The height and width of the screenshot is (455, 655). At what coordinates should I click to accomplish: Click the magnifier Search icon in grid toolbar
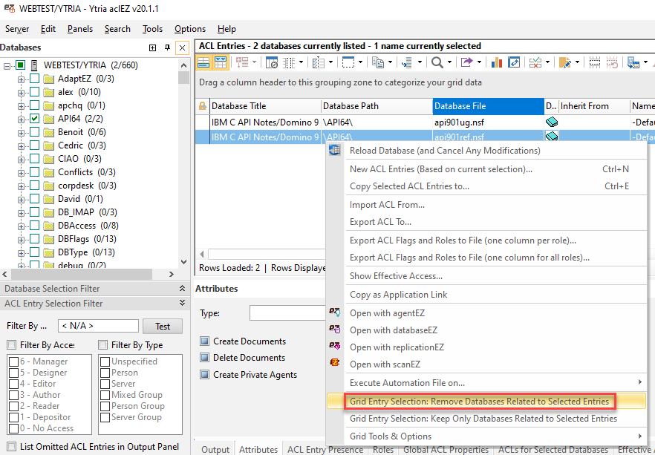(x=438, y=63)
